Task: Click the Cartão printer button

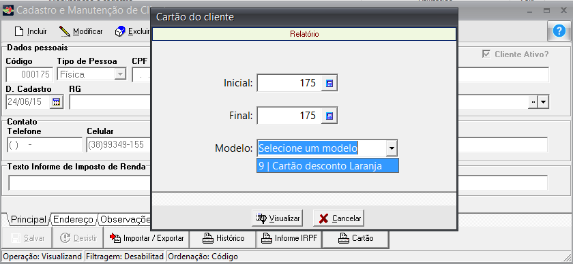Action: tap(356, 238)
